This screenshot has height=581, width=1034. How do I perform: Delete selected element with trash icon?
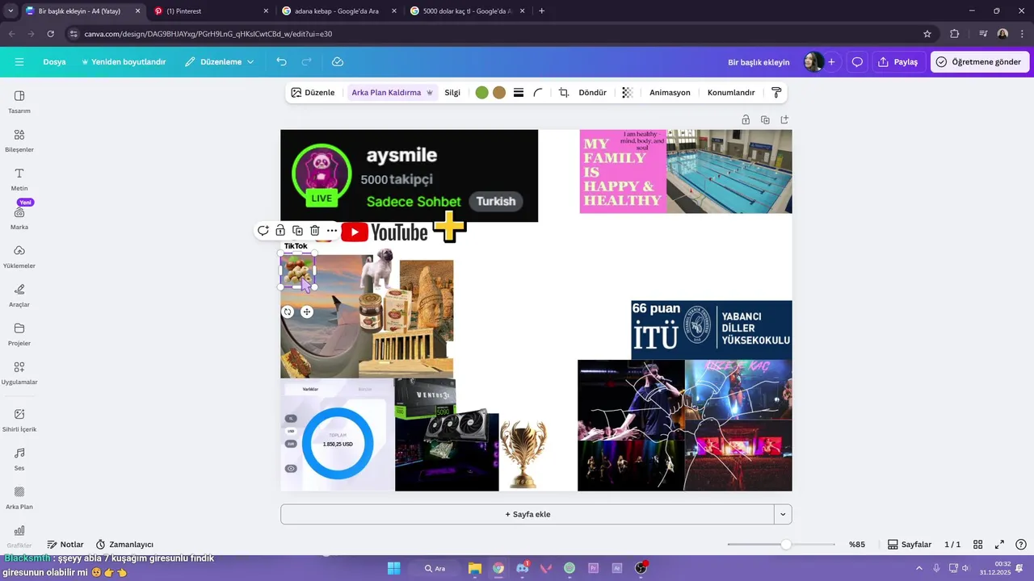(x=315, y=231)
